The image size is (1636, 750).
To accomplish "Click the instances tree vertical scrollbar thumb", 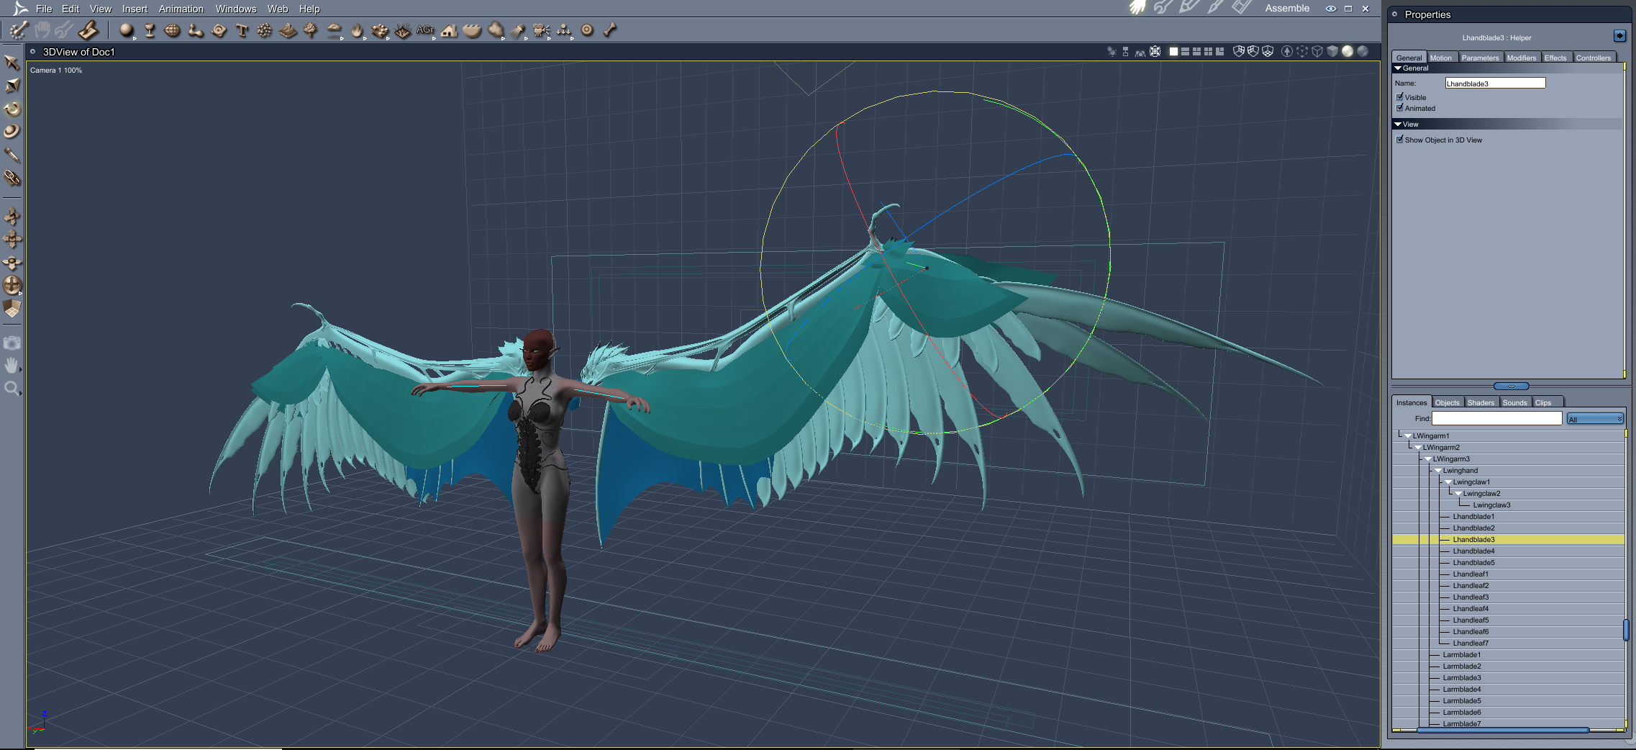I will (x=1626, y=630).
